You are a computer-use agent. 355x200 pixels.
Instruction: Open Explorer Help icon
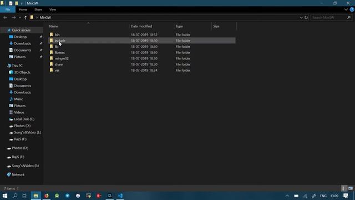point(352,9)
